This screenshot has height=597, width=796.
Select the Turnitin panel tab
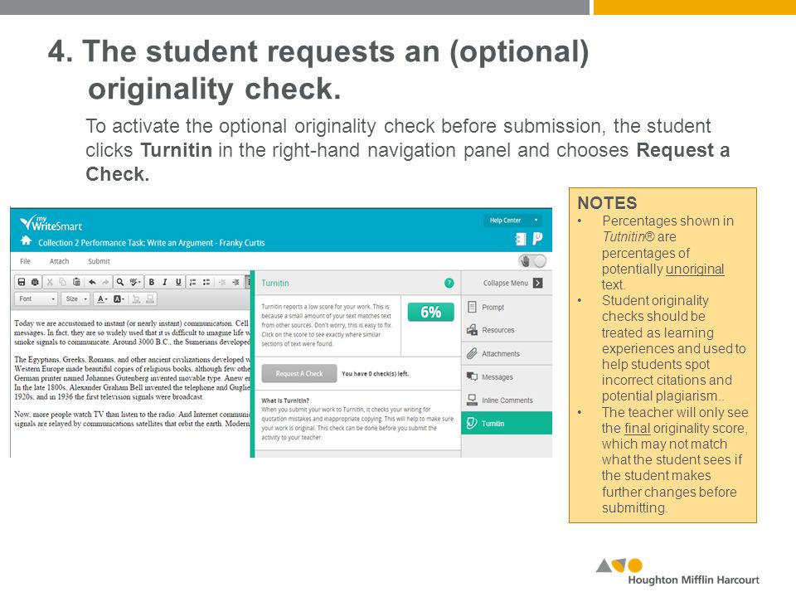(x=507, y=423)
